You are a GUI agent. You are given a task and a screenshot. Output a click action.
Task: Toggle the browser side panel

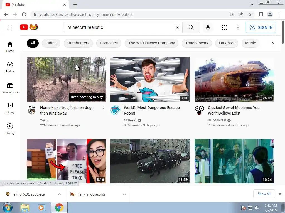pos(261,14)
